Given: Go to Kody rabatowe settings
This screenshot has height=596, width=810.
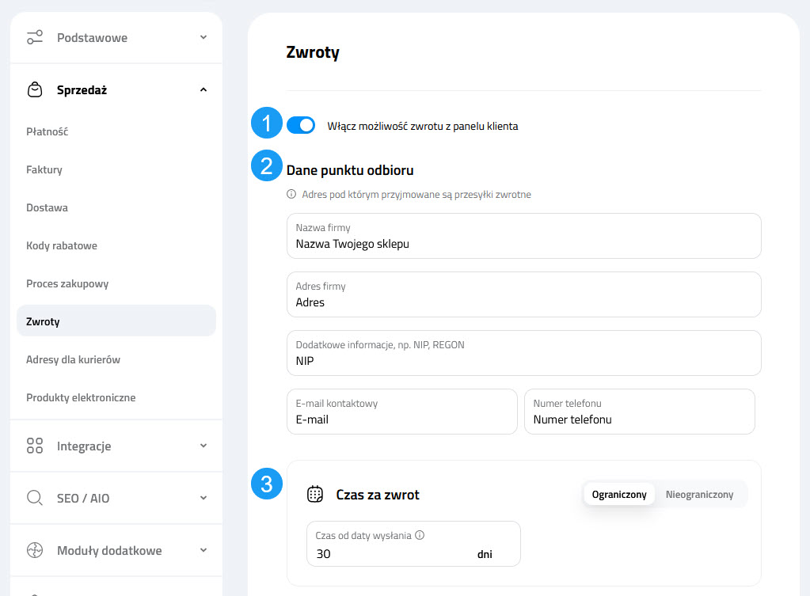Looking at the screenshot, I should (62, 245).
